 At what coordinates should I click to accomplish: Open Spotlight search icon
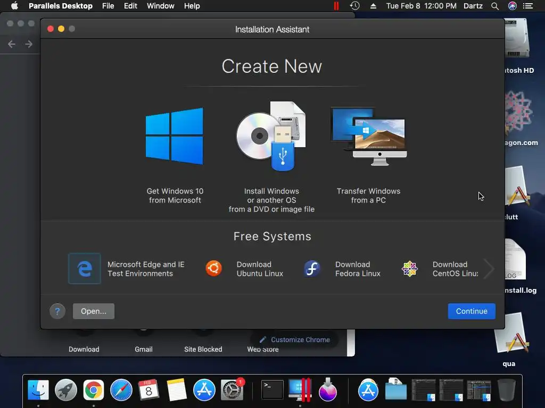tap(495, 6)
